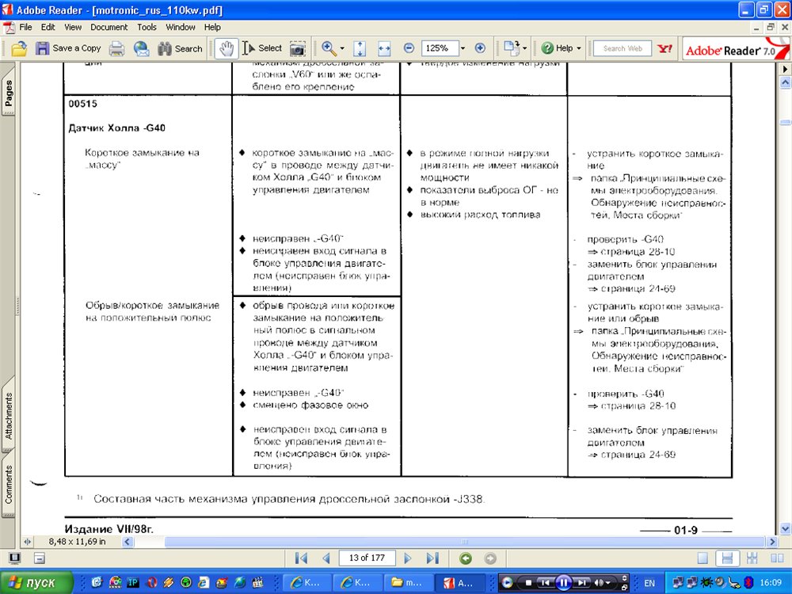This screenshot has height=594, width=792.
Task: Click the EN language indicator
Action: click(649, 583)
